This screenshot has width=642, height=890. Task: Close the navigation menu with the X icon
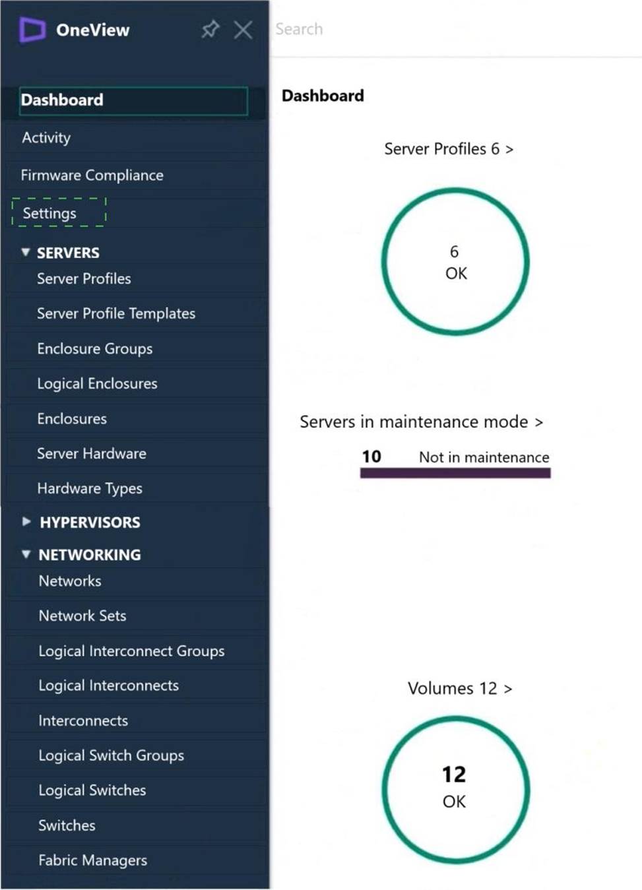tap(243, 30)
